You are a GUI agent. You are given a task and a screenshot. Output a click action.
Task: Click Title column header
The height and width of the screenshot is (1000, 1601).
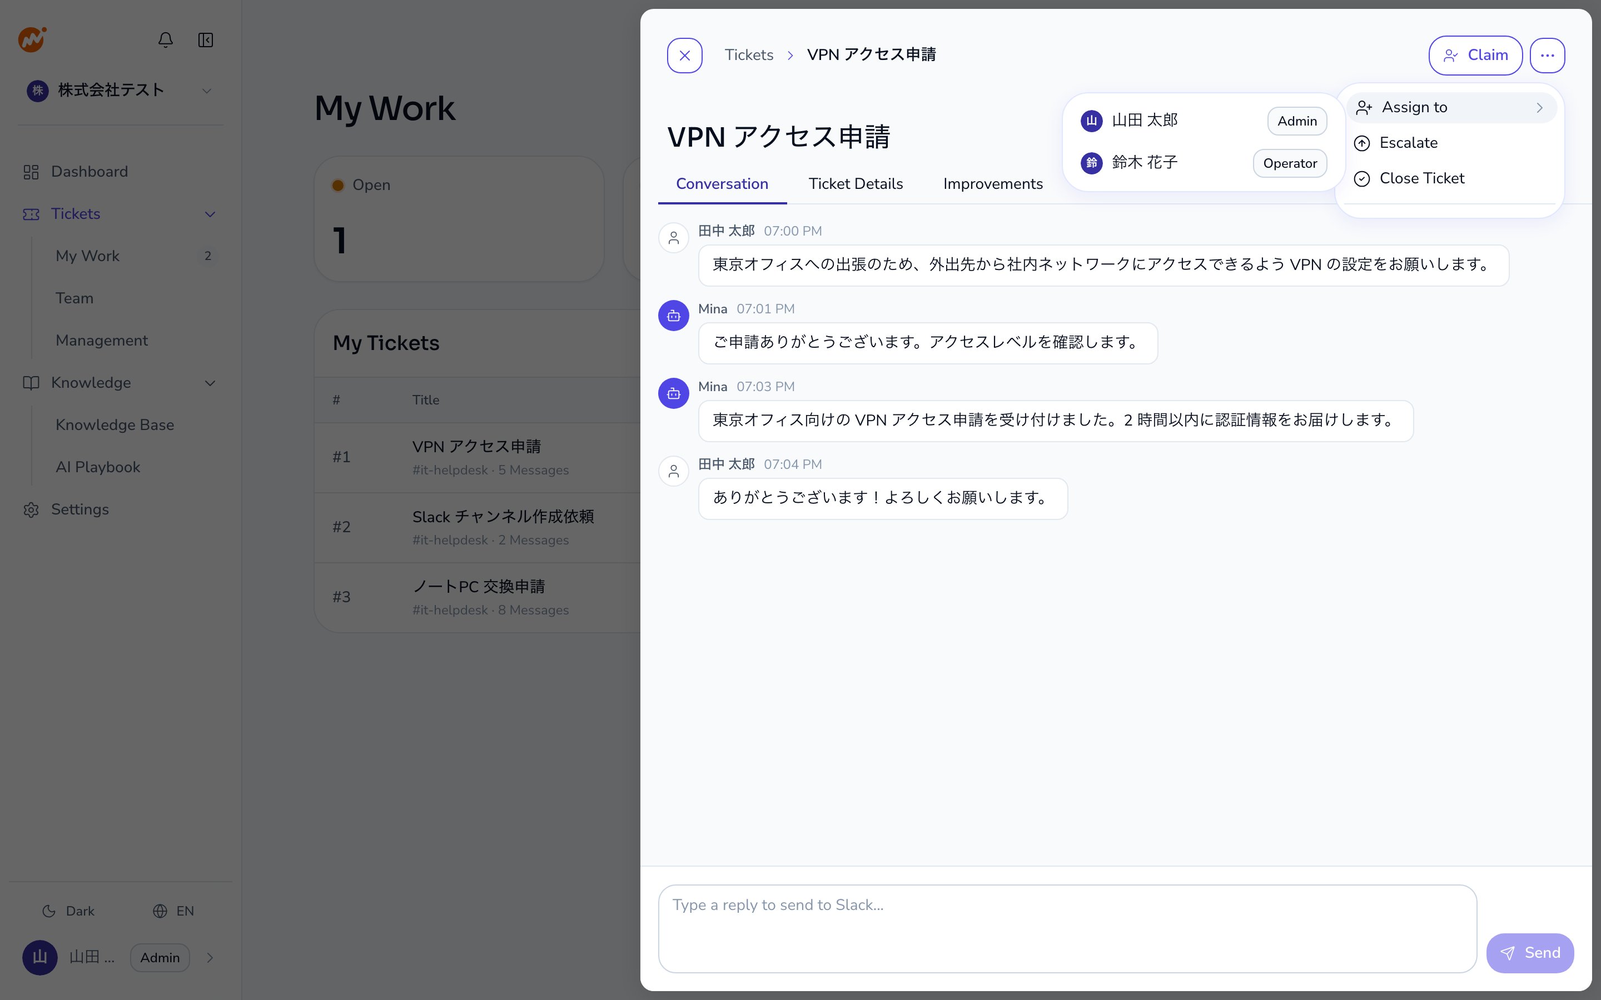point(425,400)
